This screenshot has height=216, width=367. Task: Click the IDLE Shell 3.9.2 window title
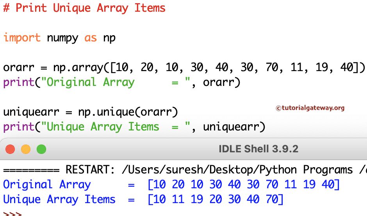click(x=258, y=149)
